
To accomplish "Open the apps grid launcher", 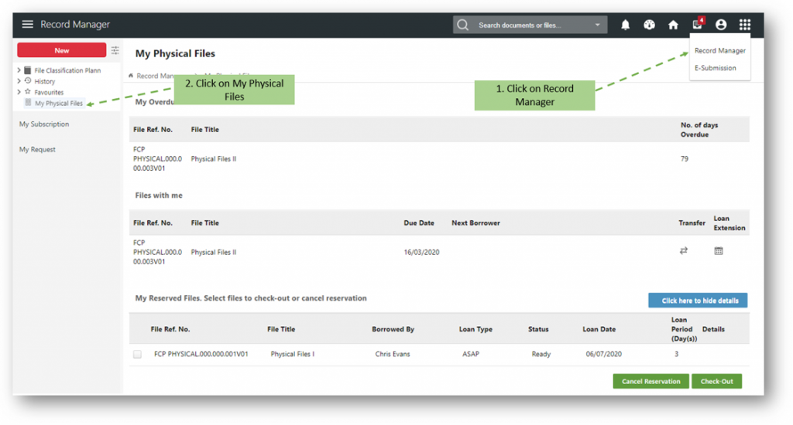I will coord(744,25).
